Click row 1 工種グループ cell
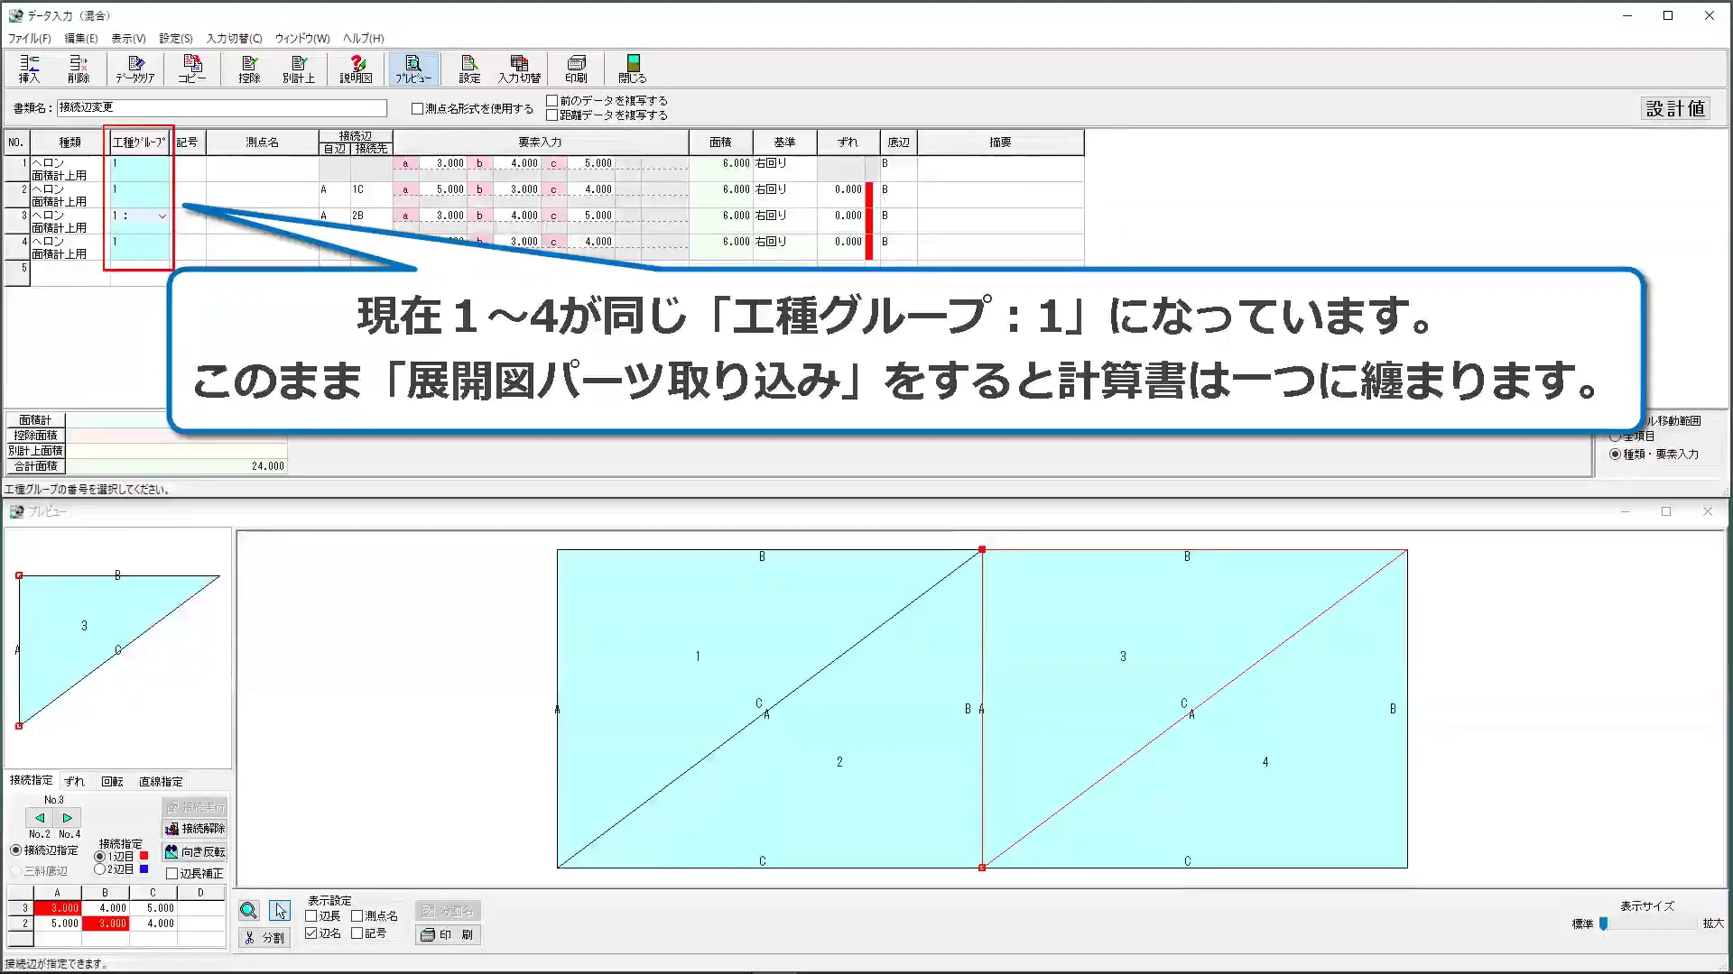This screenshot has width=1733, height=974. coord(140,170)
